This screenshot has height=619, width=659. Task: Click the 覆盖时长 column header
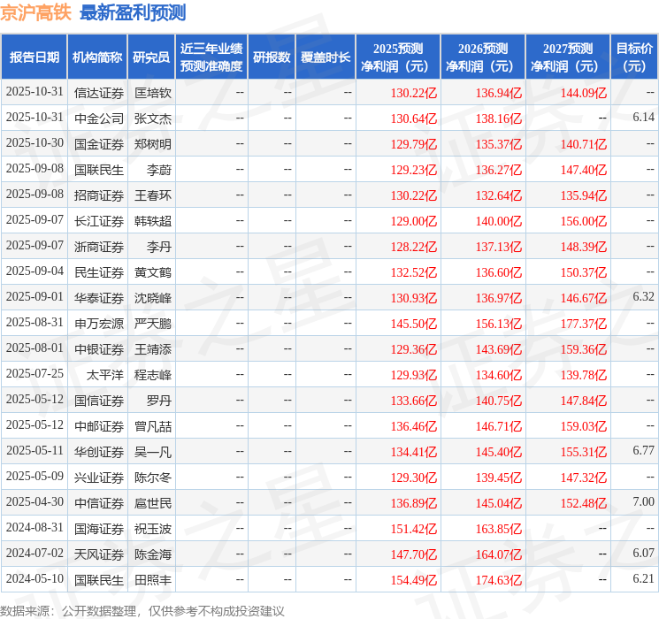click(326, 57)
